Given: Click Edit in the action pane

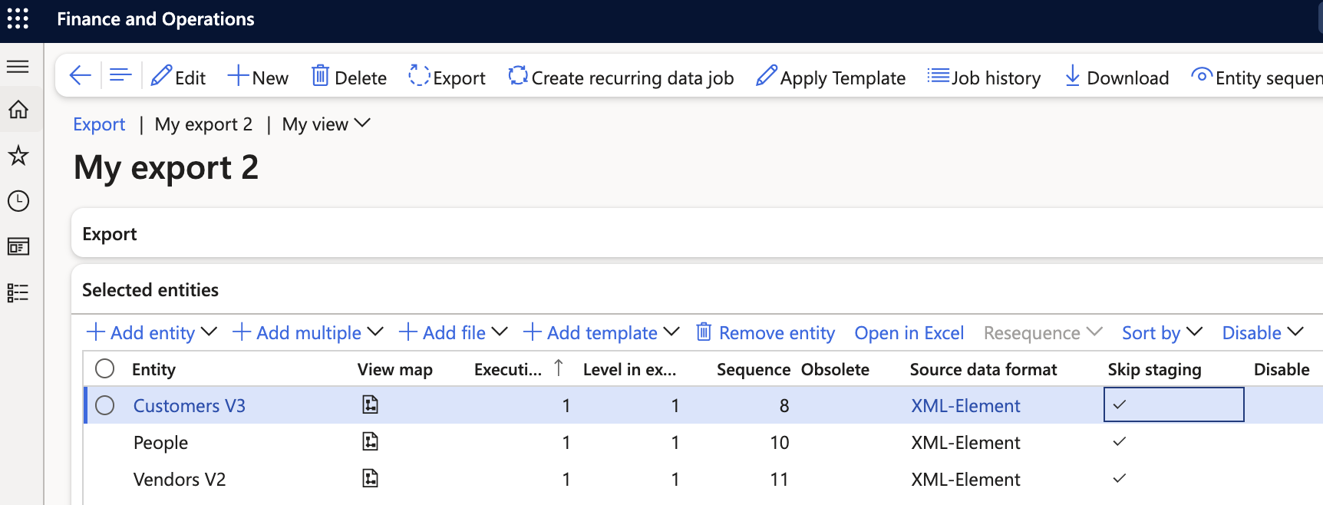Looking at the screenshot, I should 178,77.
